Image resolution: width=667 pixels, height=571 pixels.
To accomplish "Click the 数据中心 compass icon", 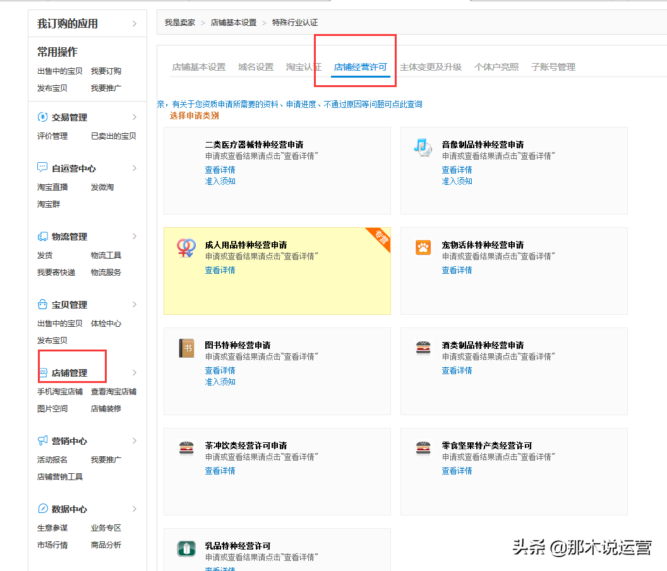I will pyautogui.click(x=42, y=509).
